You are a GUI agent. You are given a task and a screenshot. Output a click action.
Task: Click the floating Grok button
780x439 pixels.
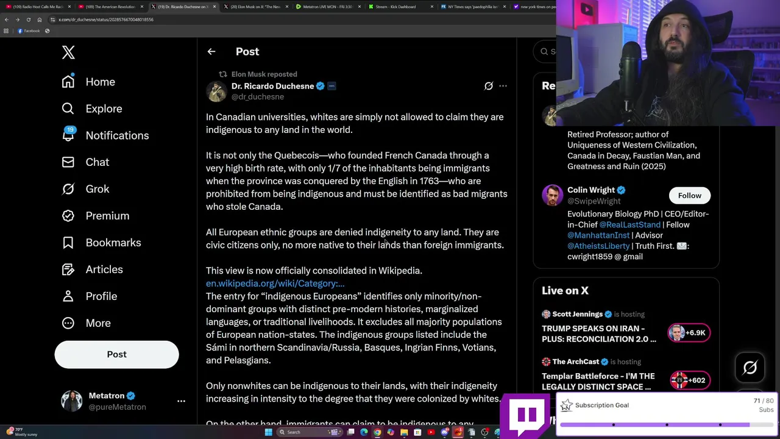(x=750, y=367)
